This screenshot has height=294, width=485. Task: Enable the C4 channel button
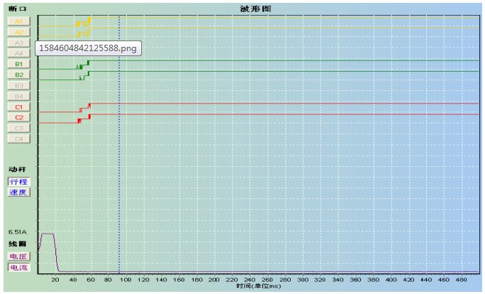tap(18, 138)
